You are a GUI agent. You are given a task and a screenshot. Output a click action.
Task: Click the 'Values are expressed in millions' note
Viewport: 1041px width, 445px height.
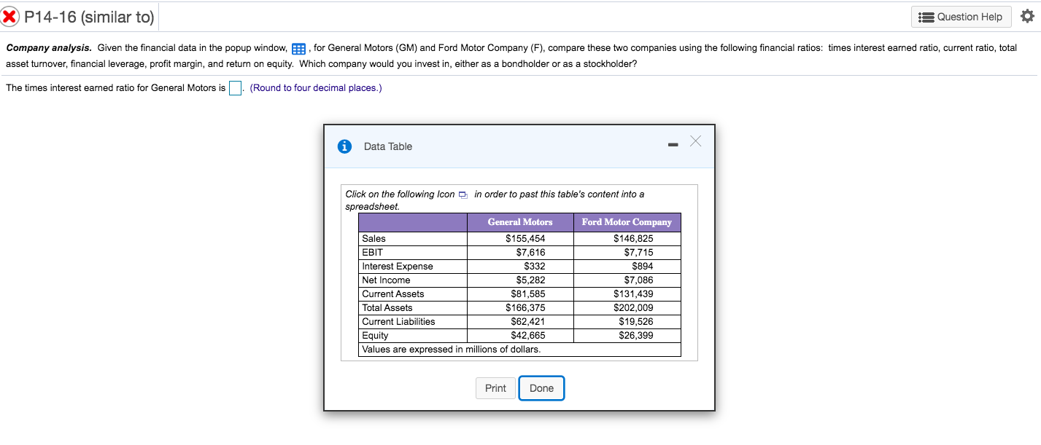(452, 350)
